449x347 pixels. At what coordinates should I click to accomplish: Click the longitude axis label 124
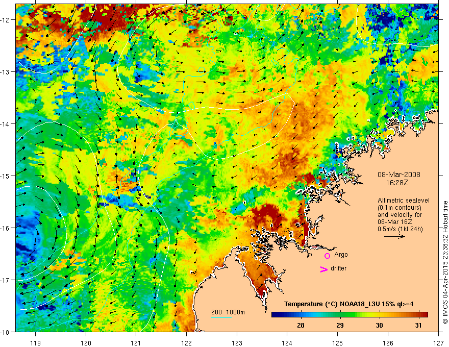[x=287, y=343]
